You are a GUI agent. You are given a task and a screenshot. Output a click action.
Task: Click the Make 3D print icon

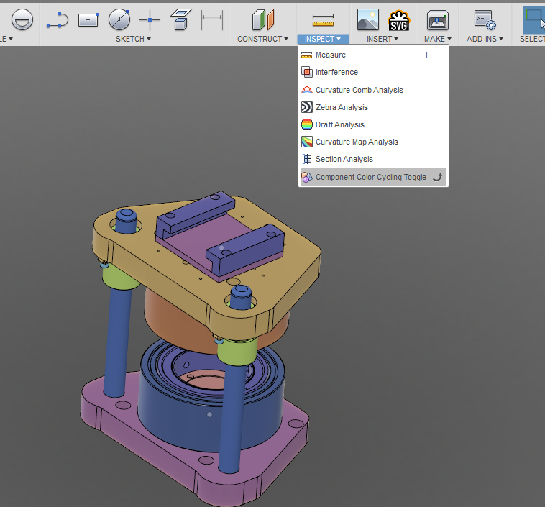click(438, 20)
